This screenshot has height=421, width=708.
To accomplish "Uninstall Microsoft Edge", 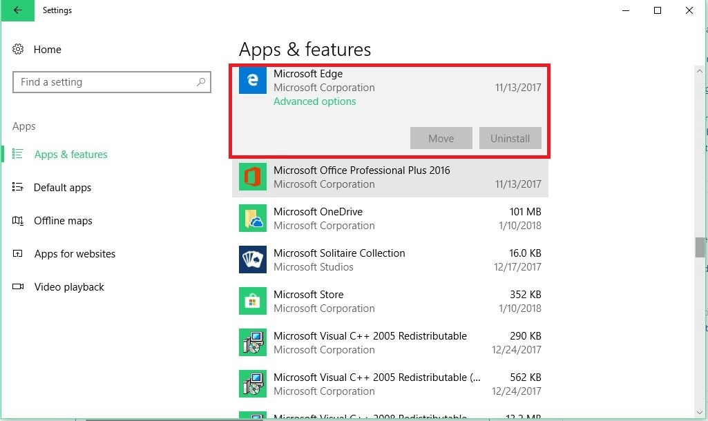I will tap(510, 138).
